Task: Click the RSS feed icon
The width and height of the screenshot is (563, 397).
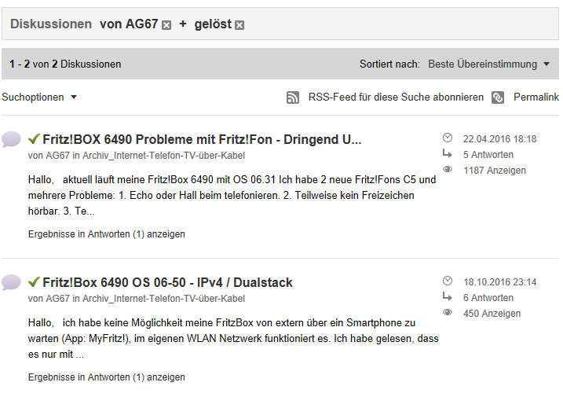Action: pos(293,97)
